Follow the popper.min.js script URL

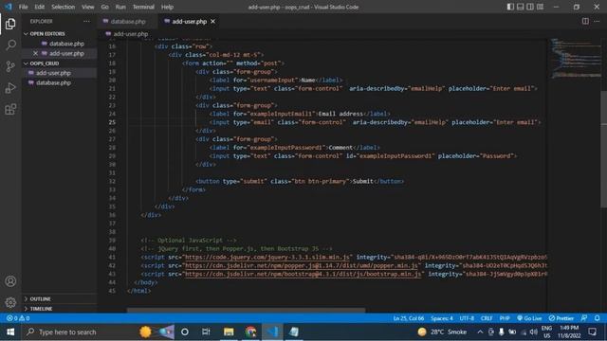[302, 265]
